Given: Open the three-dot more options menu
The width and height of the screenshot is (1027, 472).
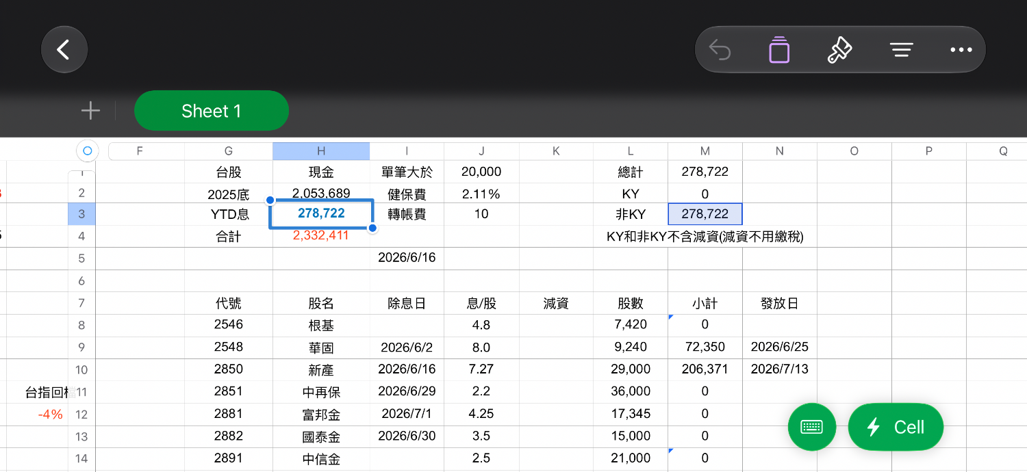Looking at the screenshot, I should 961,50.
